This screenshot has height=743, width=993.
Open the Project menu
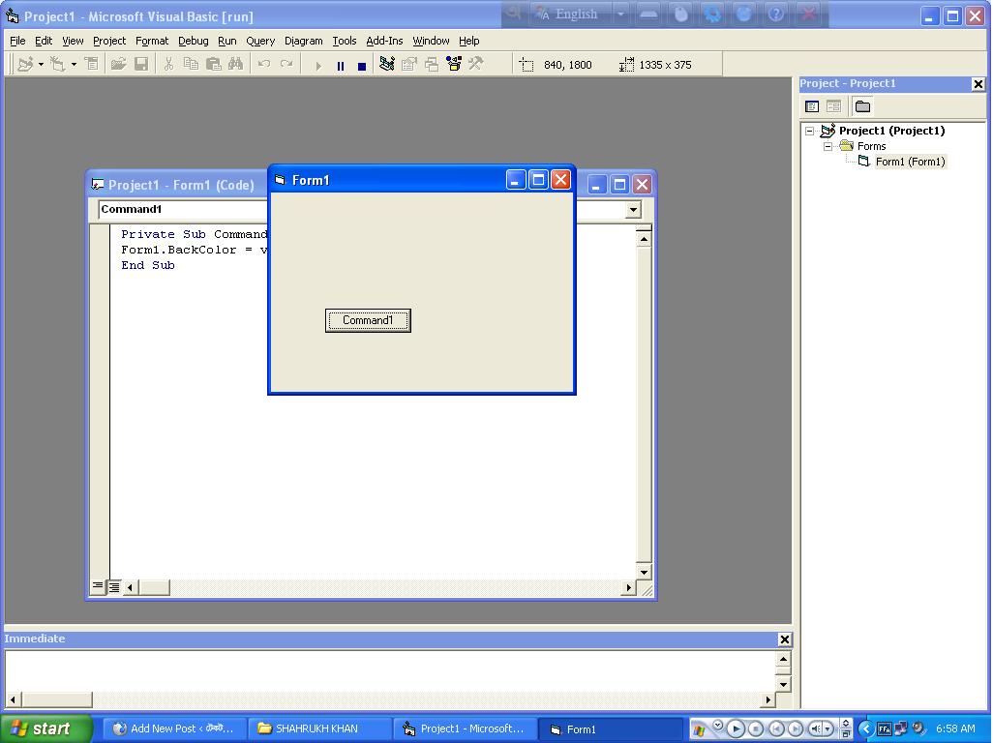(x=109, y=41)
